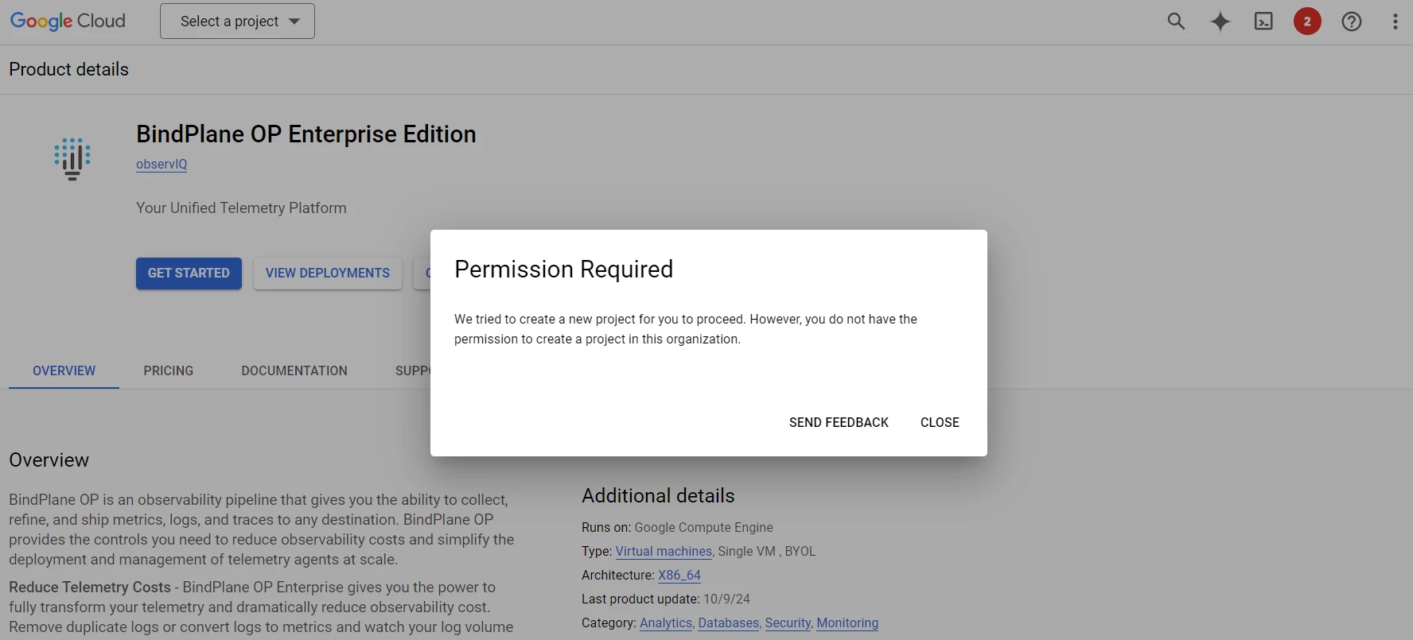This screenshot has width=1413, height=640.
Task: Open the Virtual machines type link
Action: pyautogui.click(x=664, y=551)
